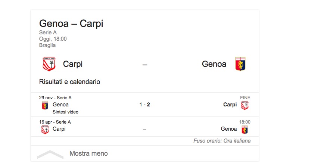
Task: Select the 1 - 2 final score
Action: click(145, 105)
